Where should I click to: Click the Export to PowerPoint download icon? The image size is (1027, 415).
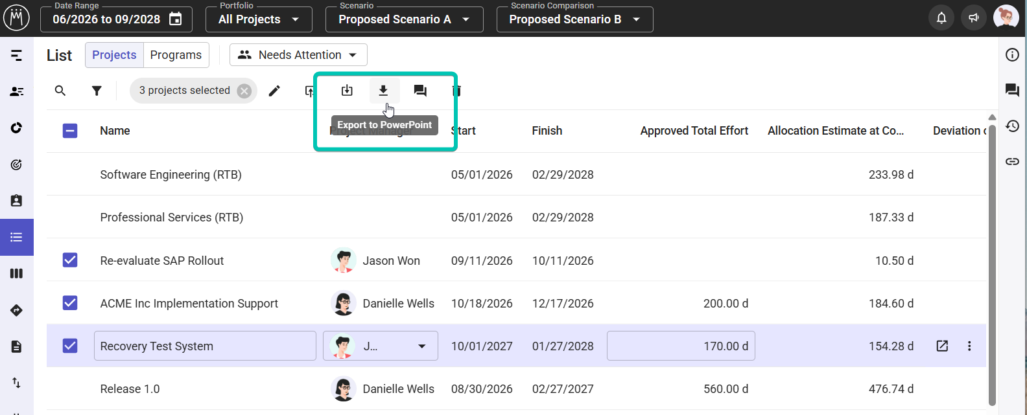[x=383, y=91]
